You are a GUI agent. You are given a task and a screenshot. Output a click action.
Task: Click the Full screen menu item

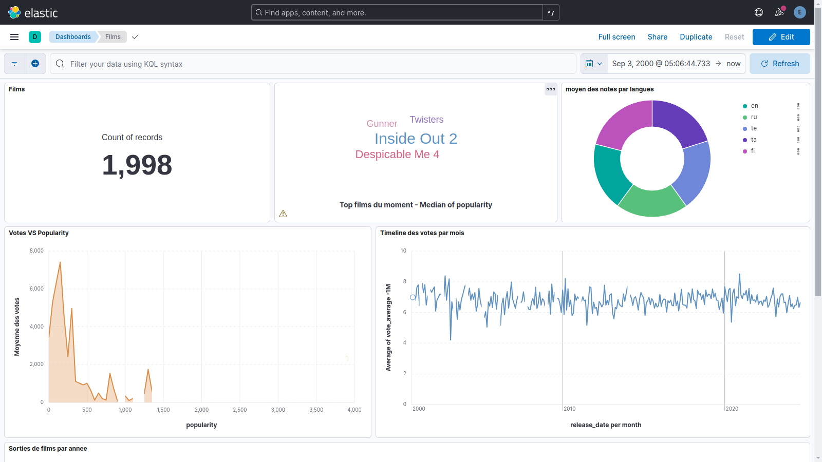[x=616, y=37]
